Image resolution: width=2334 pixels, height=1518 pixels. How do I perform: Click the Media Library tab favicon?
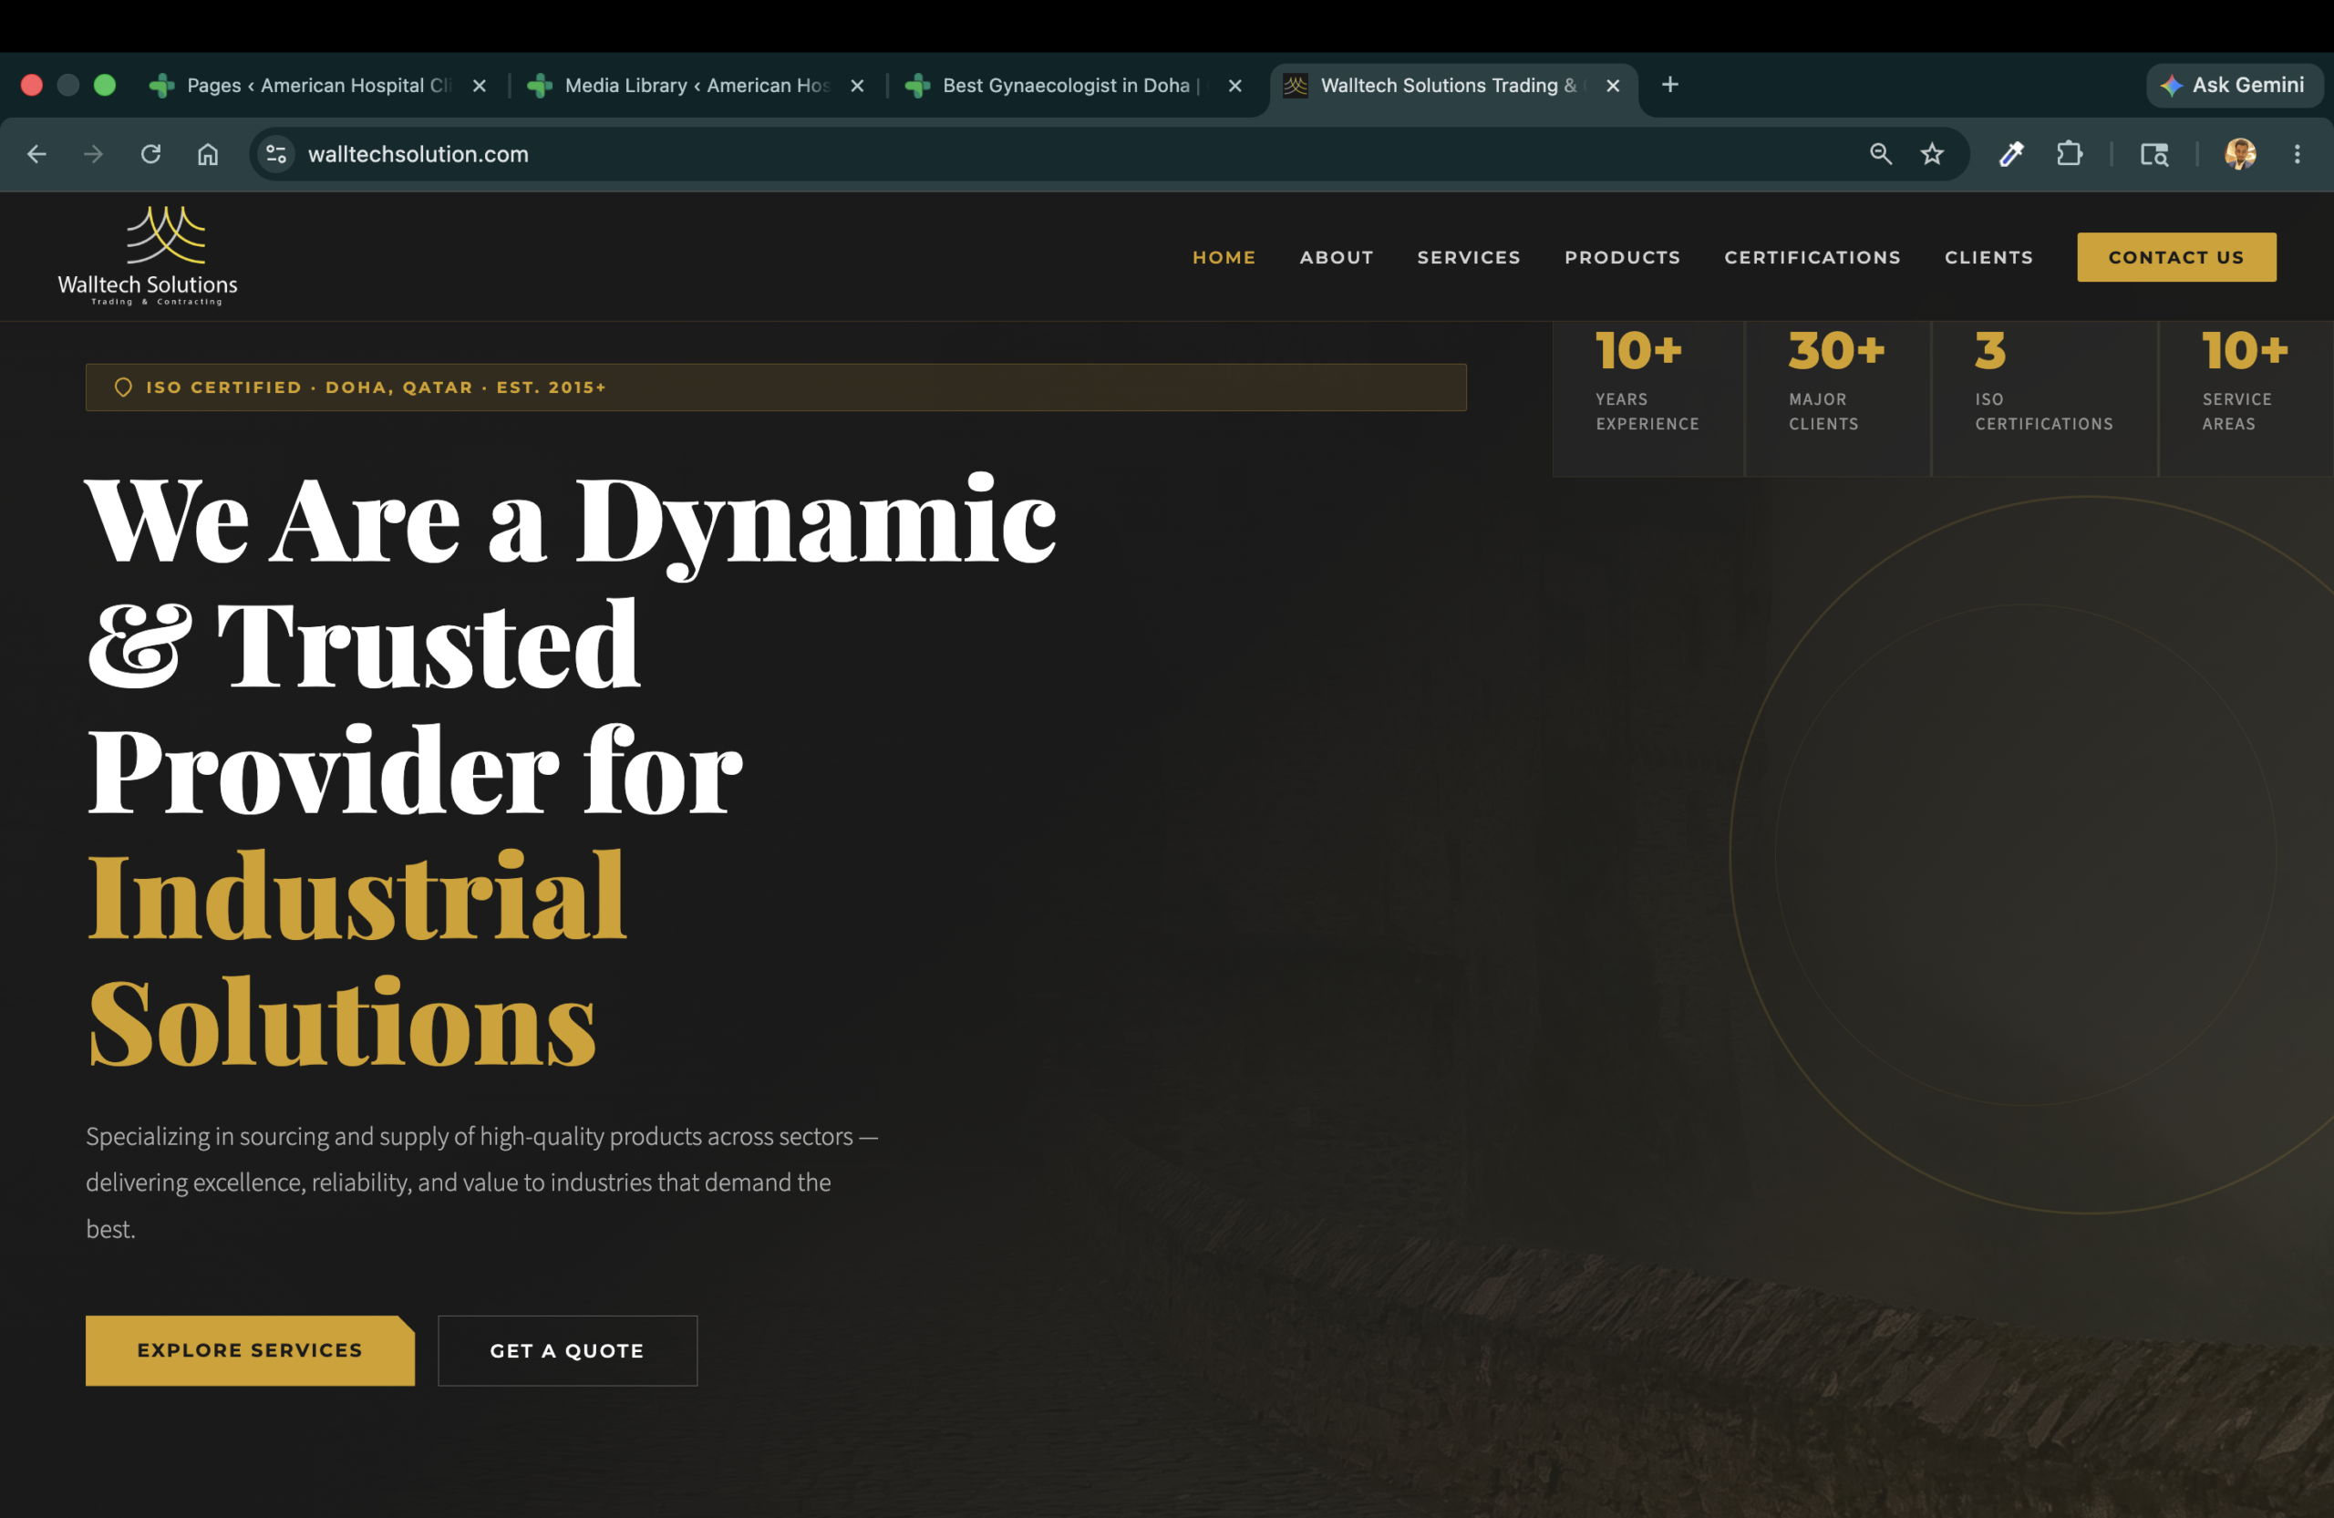(540, 86)
